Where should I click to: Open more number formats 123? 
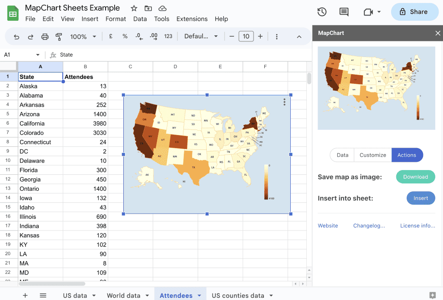pyautogui.click(x=168, y=36)
